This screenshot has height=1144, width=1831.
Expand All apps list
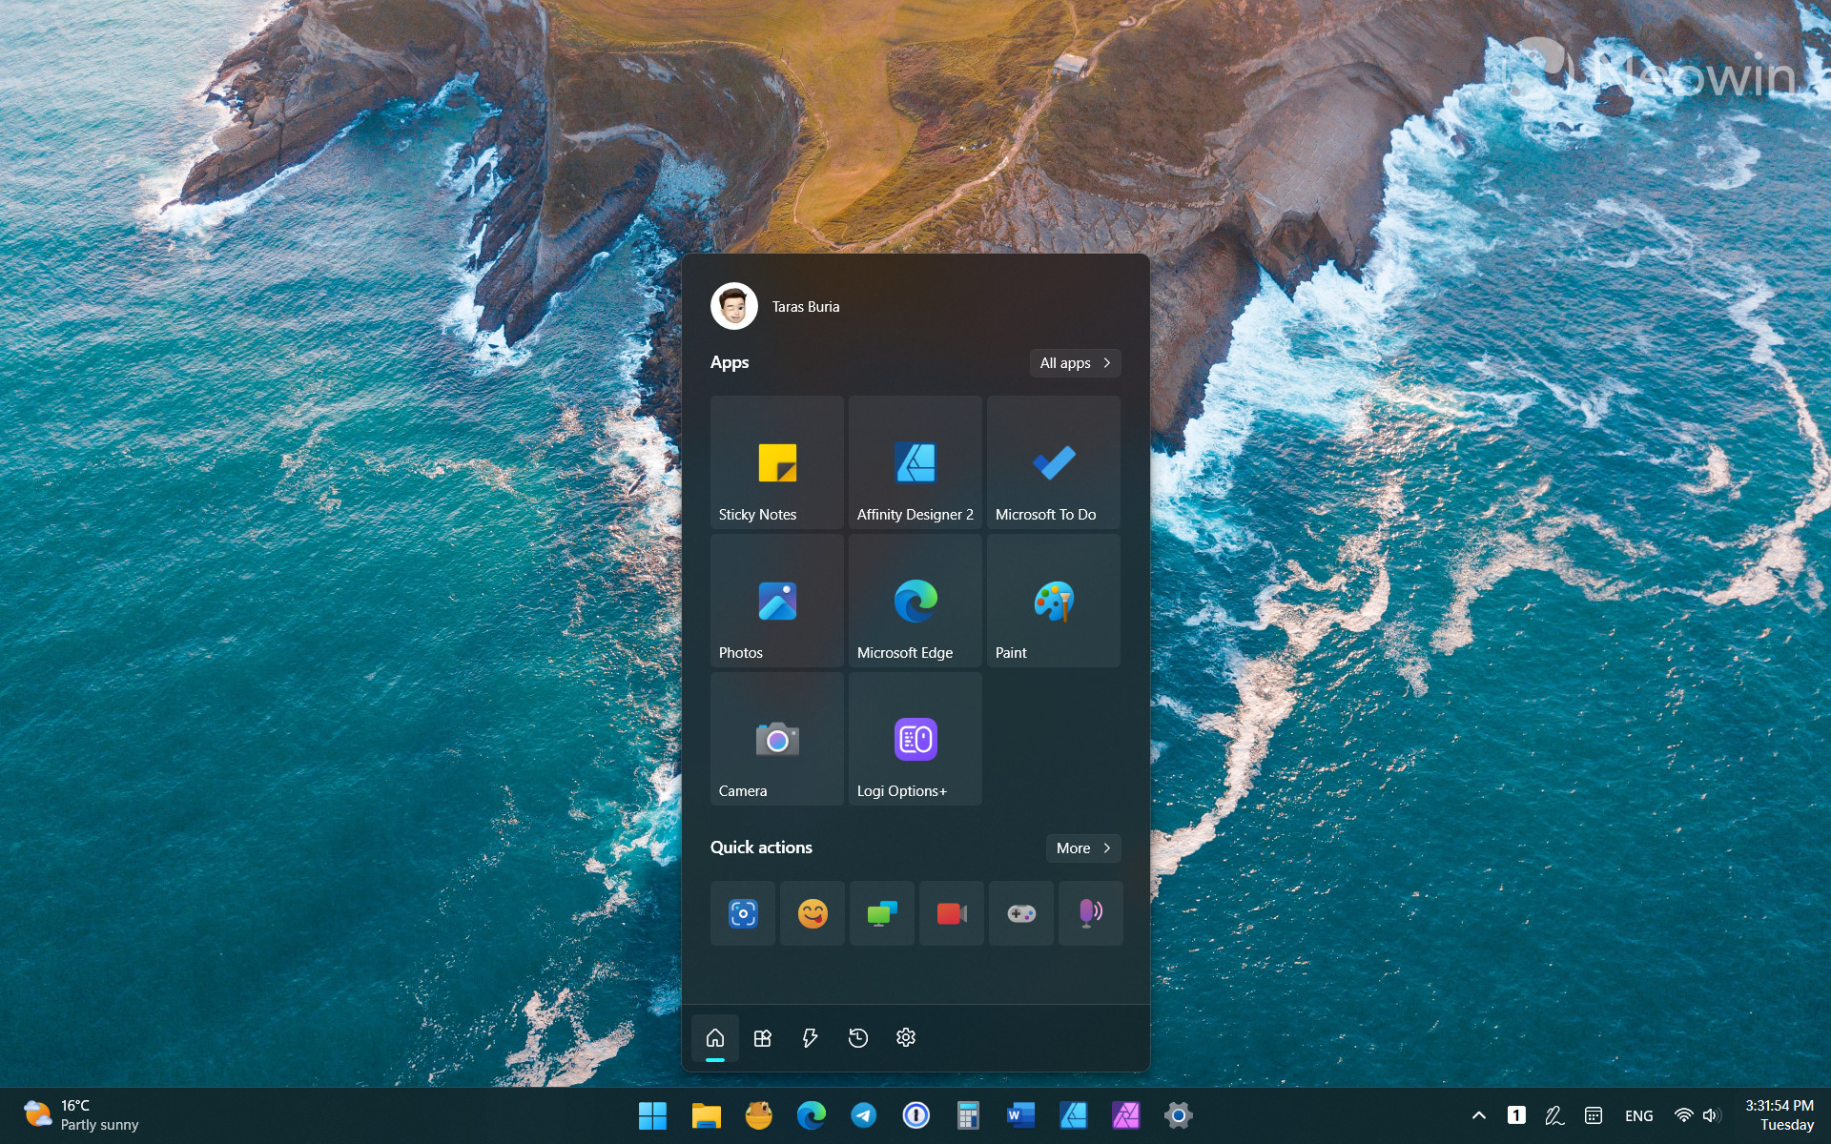(1075, 363)
